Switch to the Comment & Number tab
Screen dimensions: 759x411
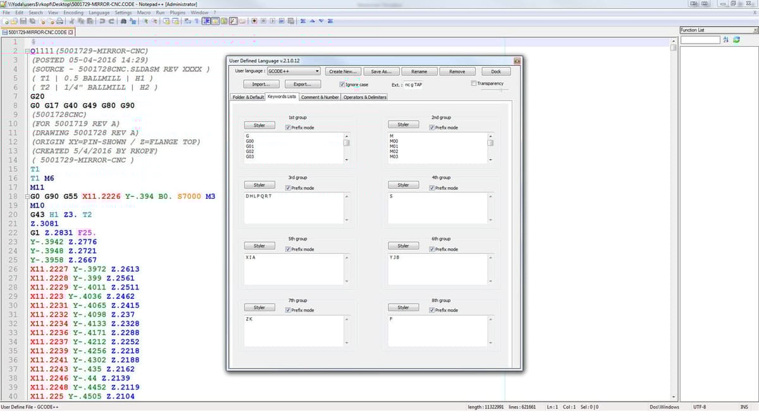coord(319,97)
